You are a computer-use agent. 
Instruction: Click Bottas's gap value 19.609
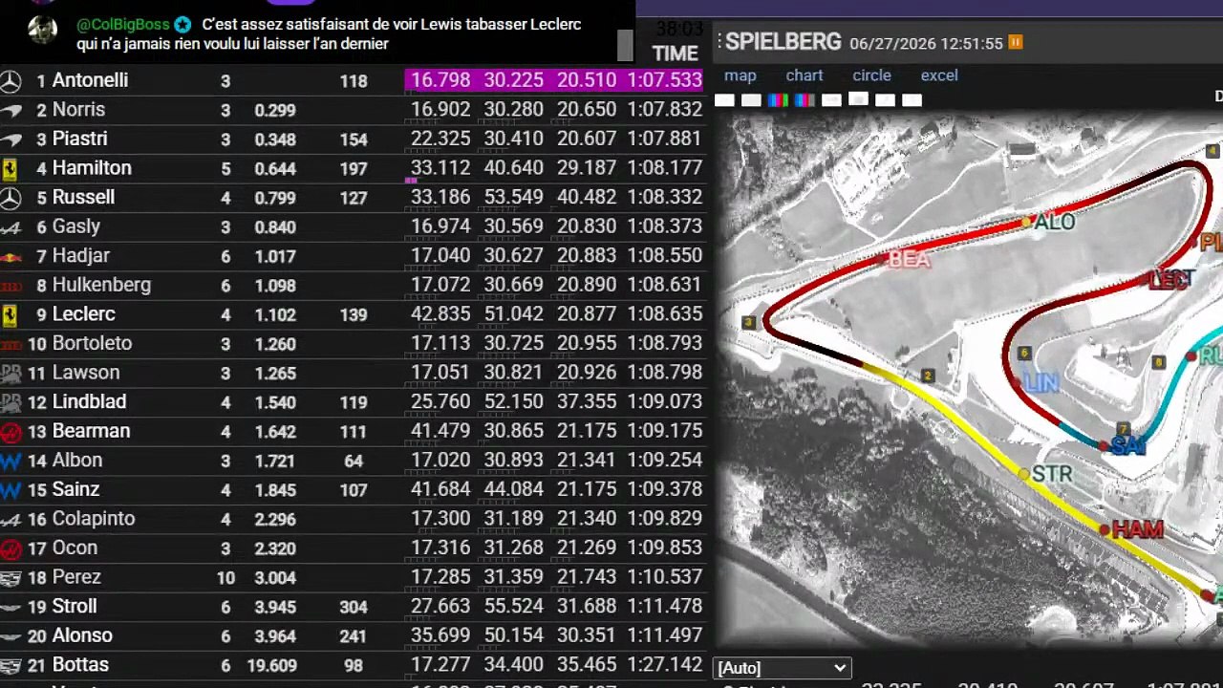[x=271, y=666]
